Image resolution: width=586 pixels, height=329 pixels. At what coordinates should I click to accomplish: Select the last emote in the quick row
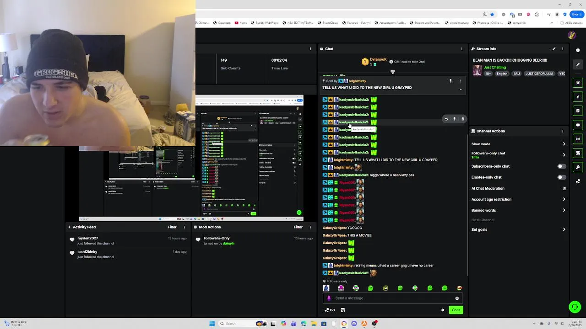tap(459, 288)
